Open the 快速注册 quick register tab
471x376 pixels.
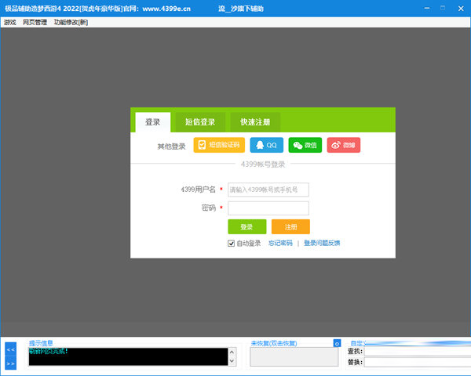tap(255, 122)
